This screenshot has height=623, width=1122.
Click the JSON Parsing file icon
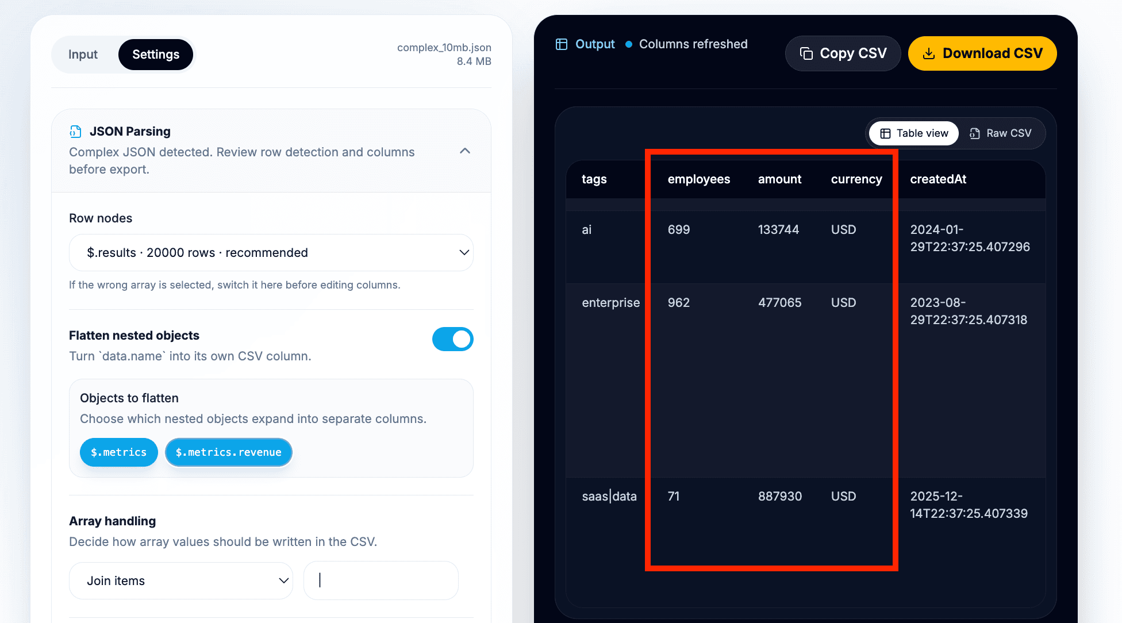point(75,132)
